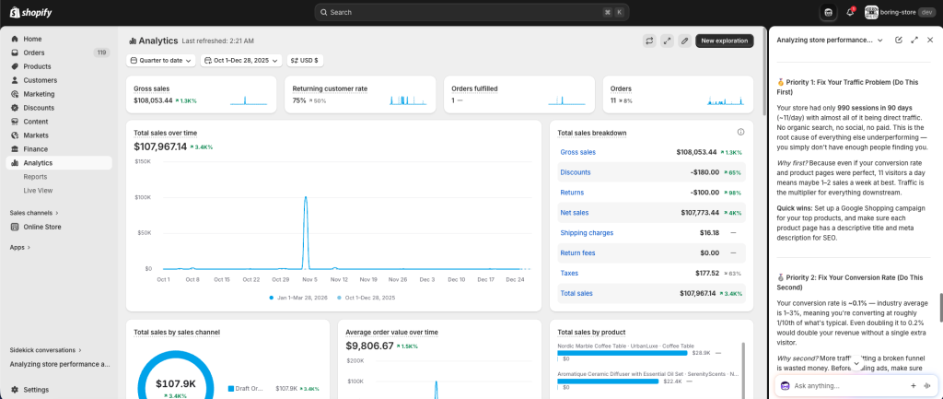Click the New exploration button
The height and width of the screenshot is (399, 943).
click(725, 41)
